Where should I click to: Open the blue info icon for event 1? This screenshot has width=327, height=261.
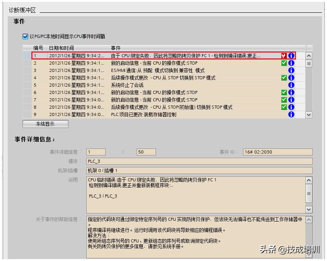(292, 55)
